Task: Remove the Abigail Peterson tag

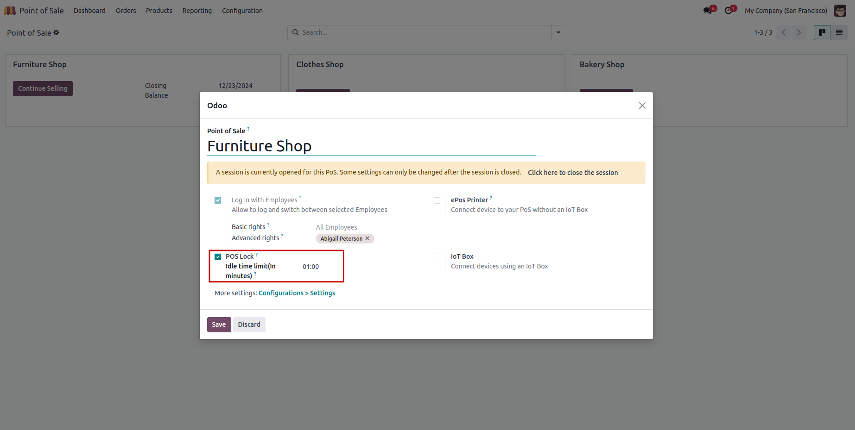Action: (367, 238)
